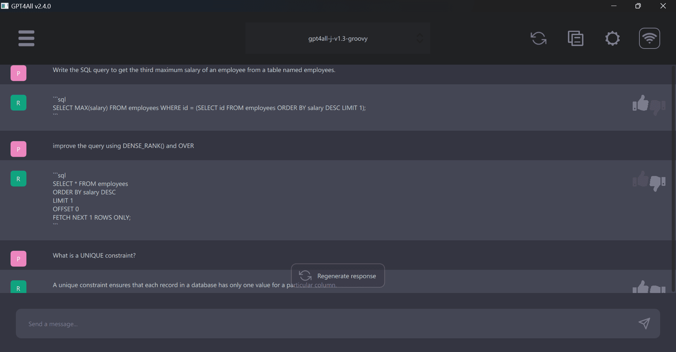Viewport: 676px width, 352px height.
Task: Click the 'A unique constraint ensures' answer text
Action: [195, 285]
